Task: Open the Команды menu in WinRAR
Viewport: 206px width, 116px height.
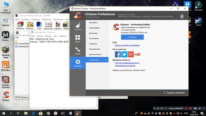Action: 25,19
